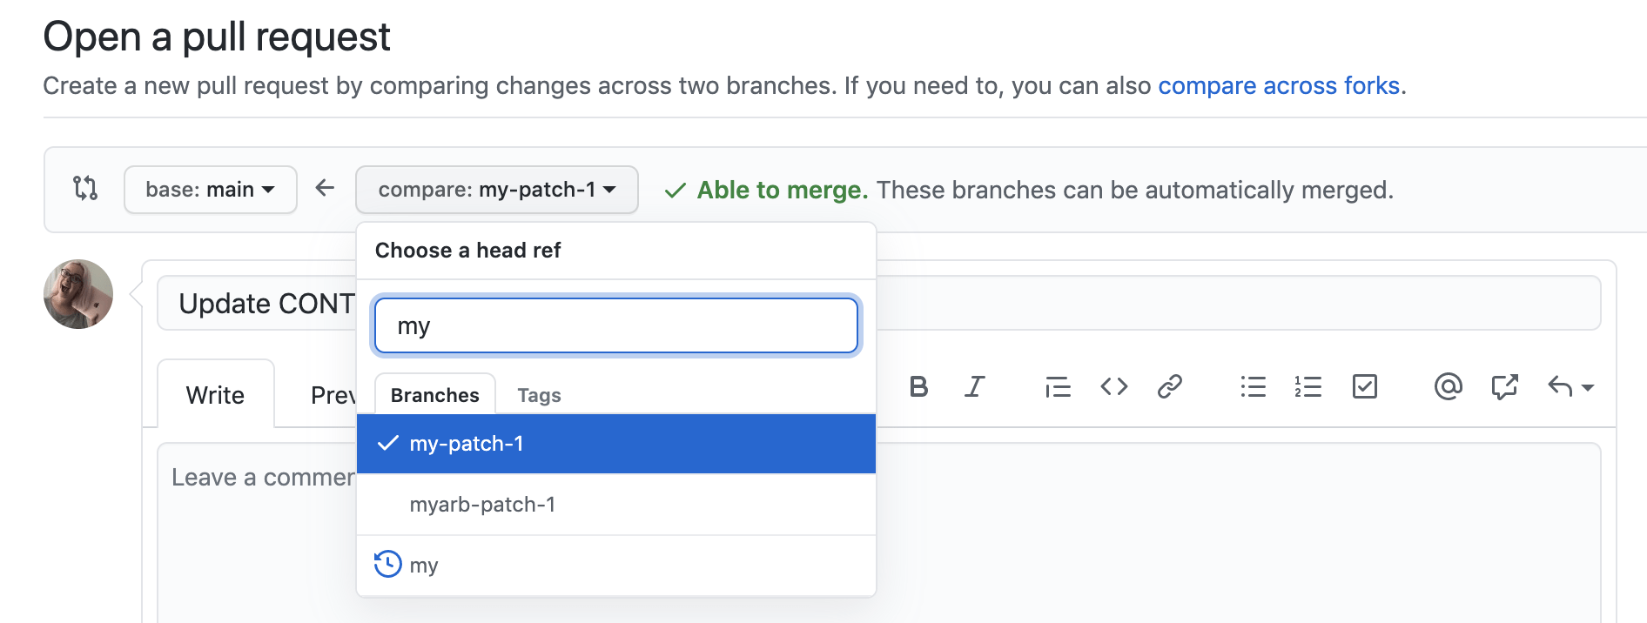Insert a blockquote using the quote icon
The width and height of the screenshot is (1647, 623).
pos(1057,387)
